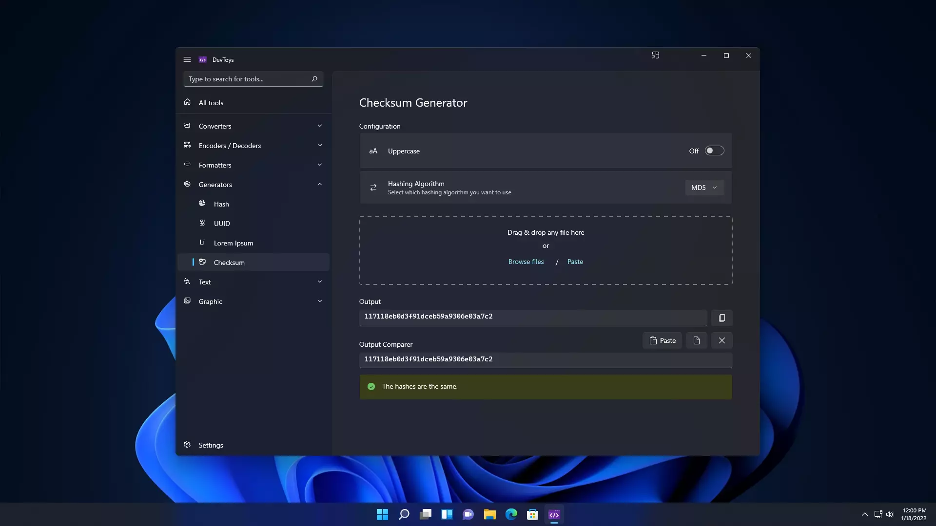This screenshot has height=526, width=936.
Task: Click the copy output button
Action: pyautogui.click(x=721, y=317)
